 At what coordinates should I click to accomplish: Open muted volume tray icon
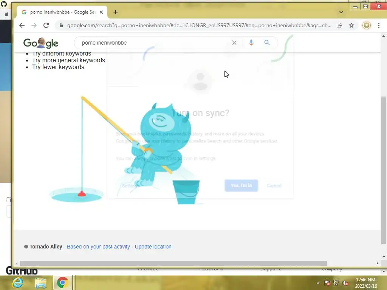345,283
